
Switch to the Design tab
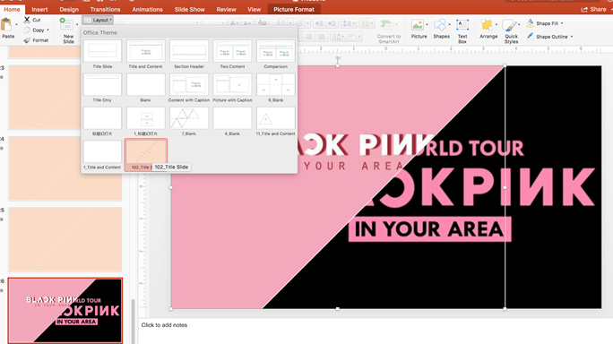[x=69, y=9]
